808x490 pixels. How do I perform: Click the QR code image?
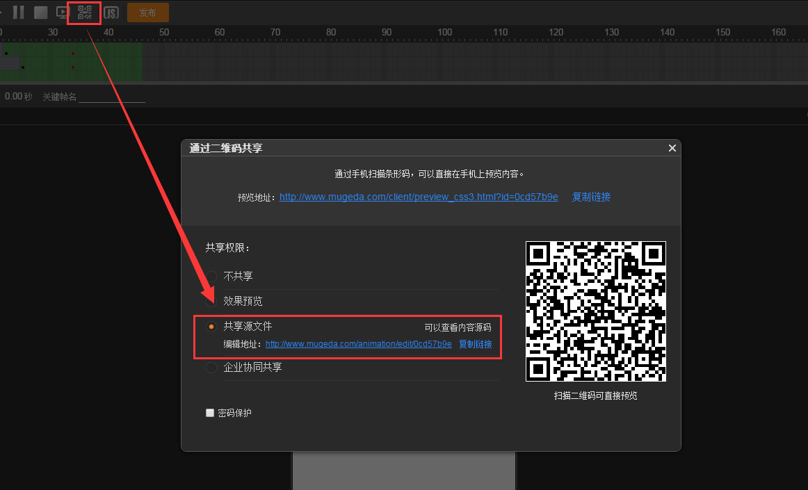596,311
